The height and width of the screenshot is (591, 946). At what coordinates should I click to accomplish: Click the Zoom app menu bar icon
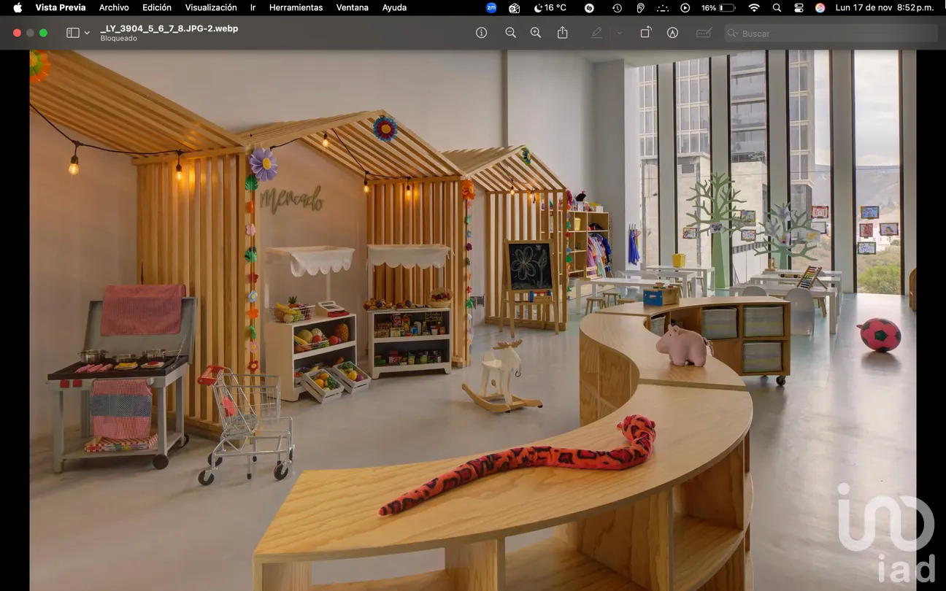tap(491, 7)
